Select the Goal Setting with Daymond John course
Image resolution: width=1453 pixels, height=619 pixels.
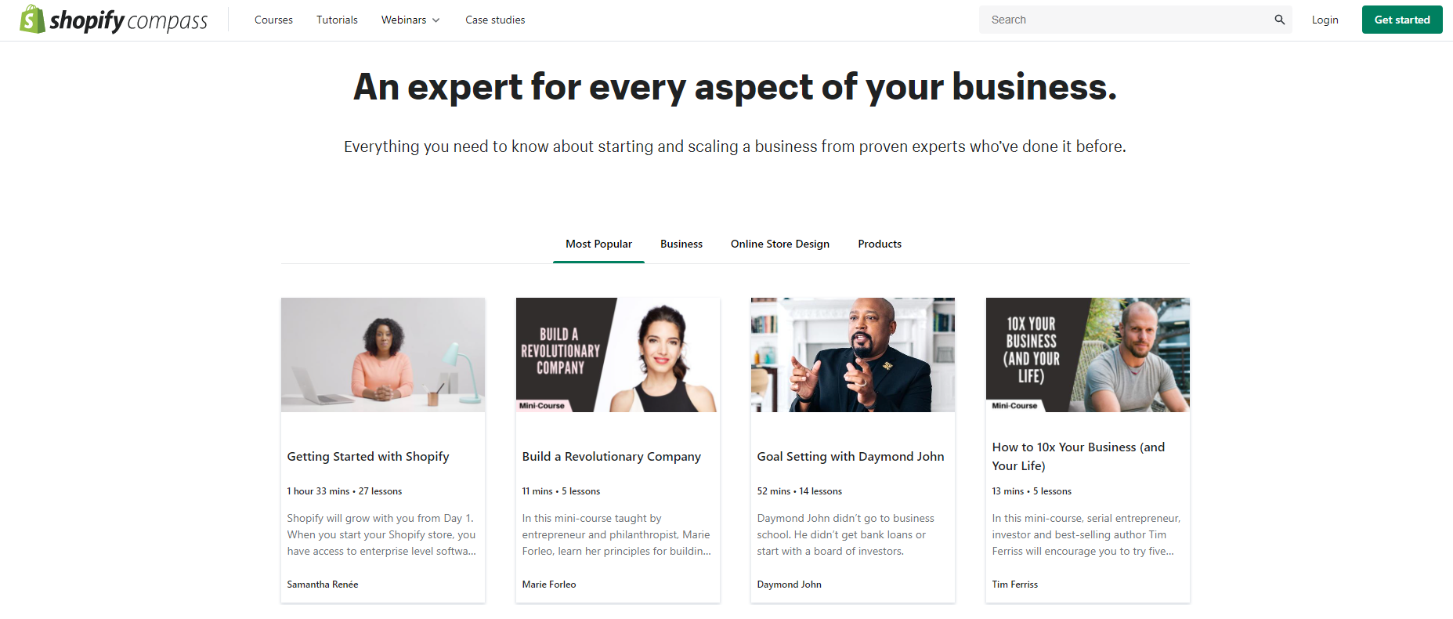click(850, 456)
